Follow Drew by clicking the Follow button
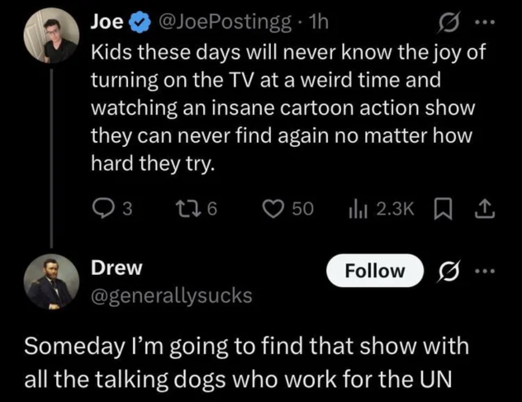Viewport: 522px width, 402px height. tap(375, 270)
